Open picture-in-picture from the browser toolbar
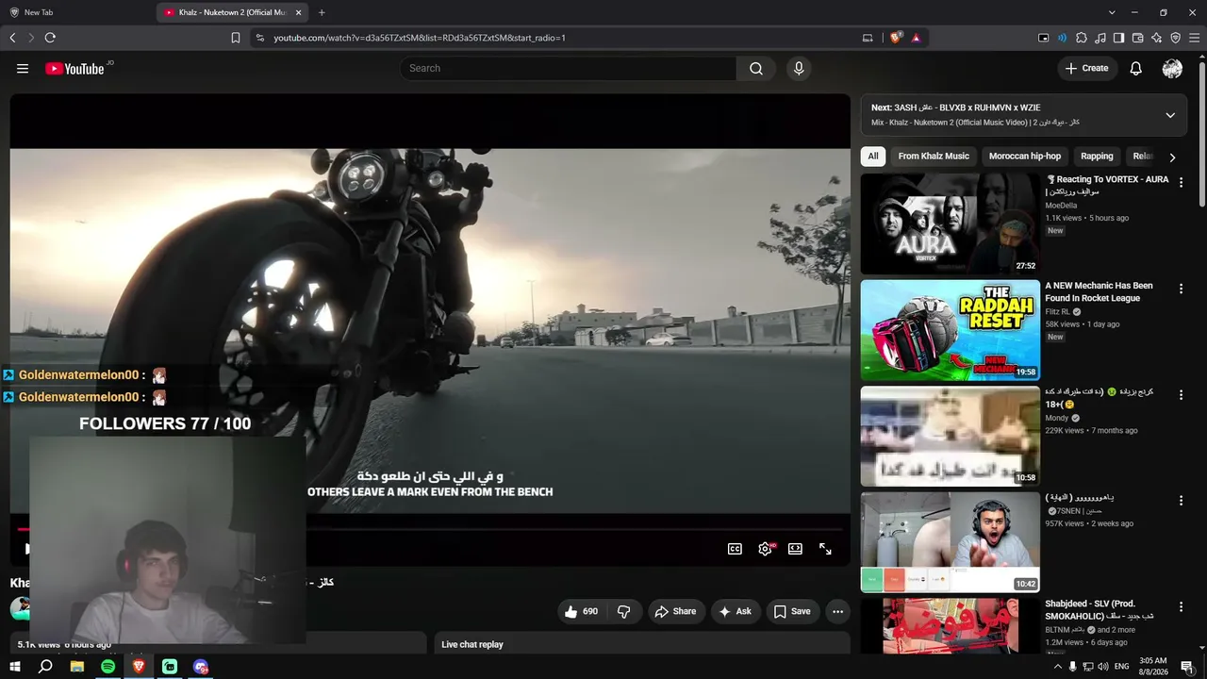This screenshot has width=1207, height=679. pos(1044,38)
